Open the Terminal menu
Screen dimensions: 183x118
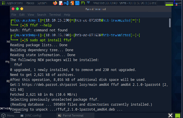(55, 15)
